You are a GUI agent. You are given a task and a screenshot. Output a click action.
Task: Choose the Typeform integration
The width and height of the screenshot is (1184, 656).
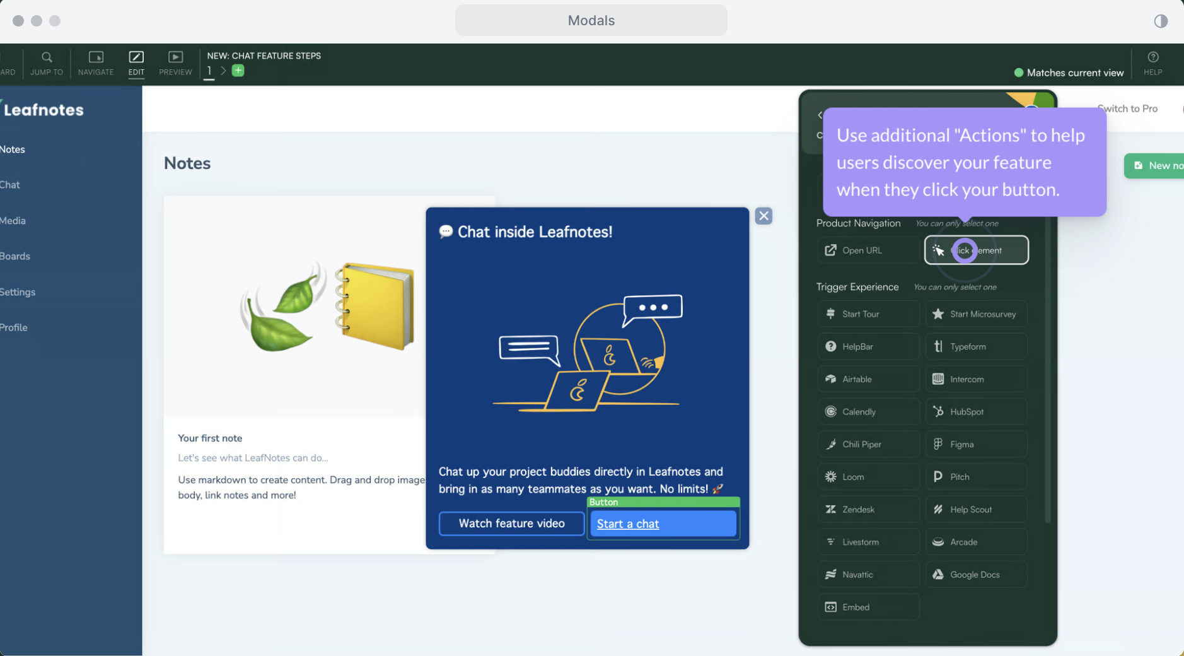(x=976, y=346)
